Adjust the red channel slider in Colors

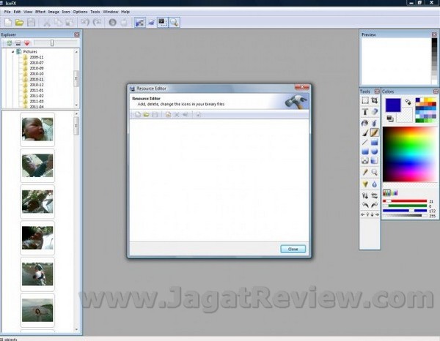405,201
